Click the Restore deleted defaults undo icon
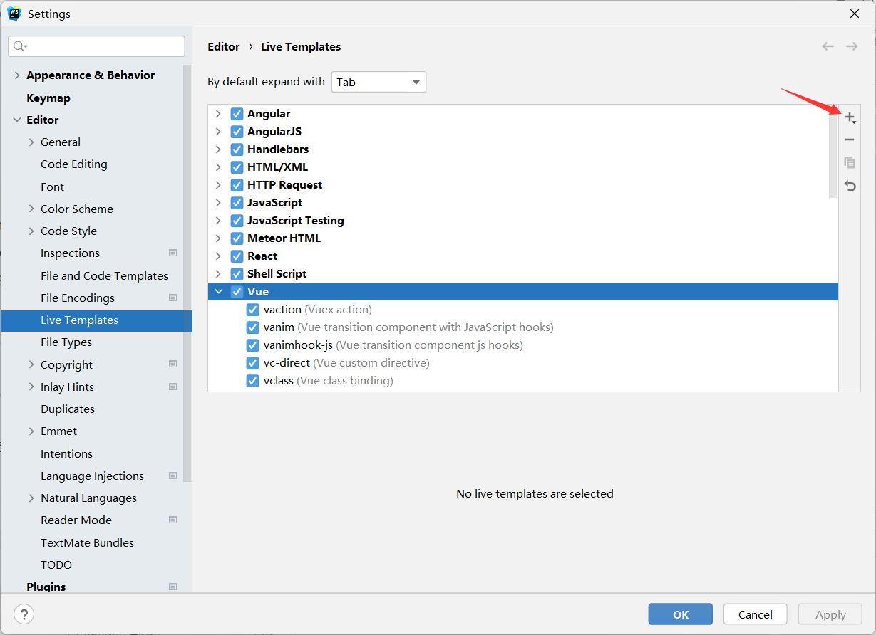 (849, 186)
